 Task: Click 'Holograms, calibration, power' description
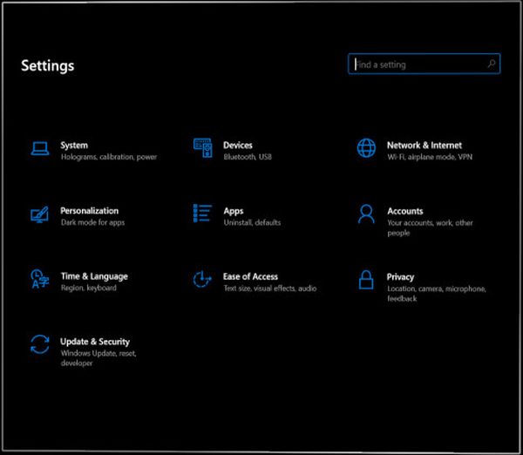click(x=109, y=157)
